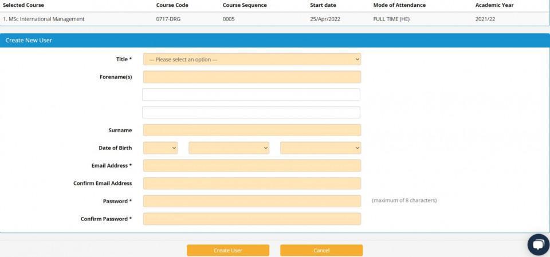Click into the Surname field
The width and height of the screenshot is (550, 257).
pos(252,131)
